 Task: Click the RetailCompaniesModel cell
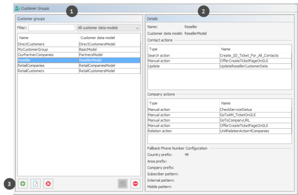(109, 65)
